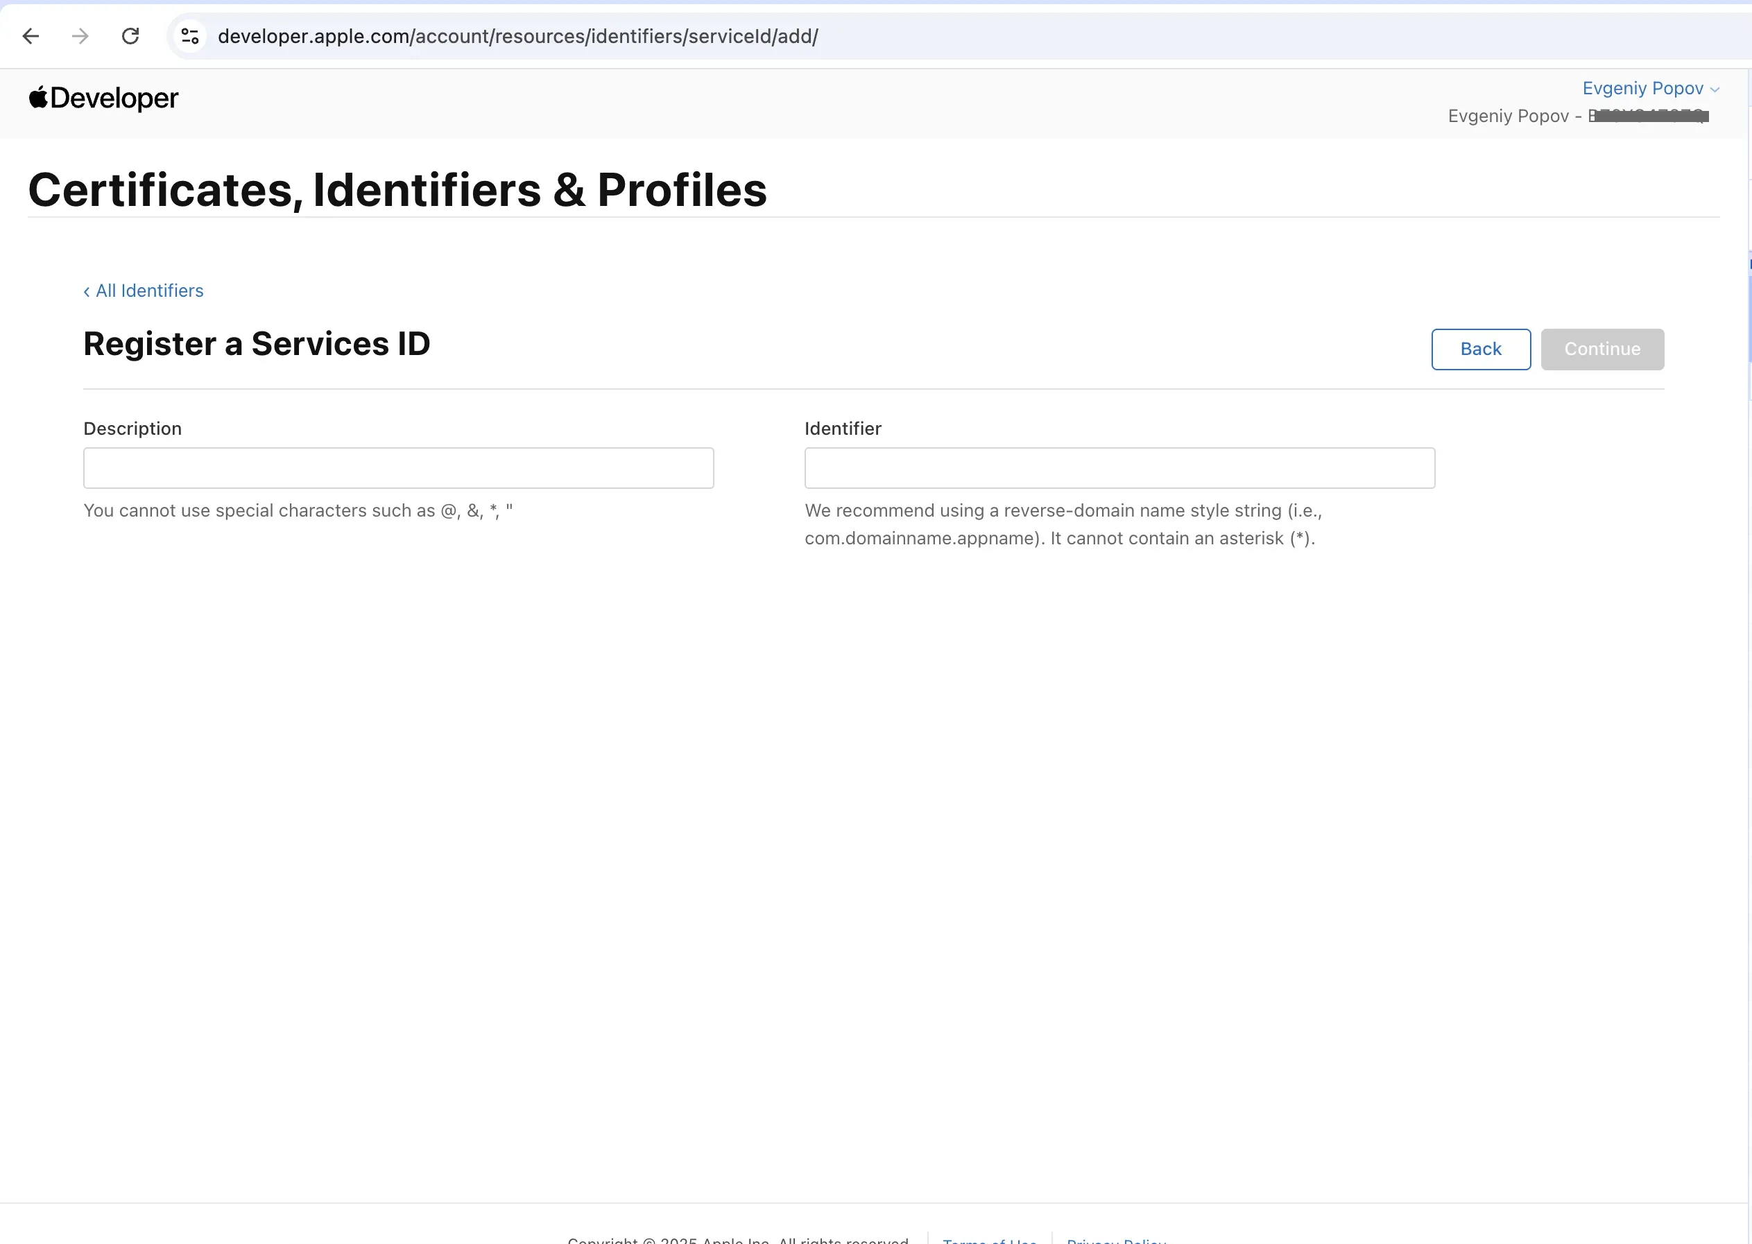Click the browser forward arrow
Screen dimensions: 1752x1244
click(x=80, y=36)
